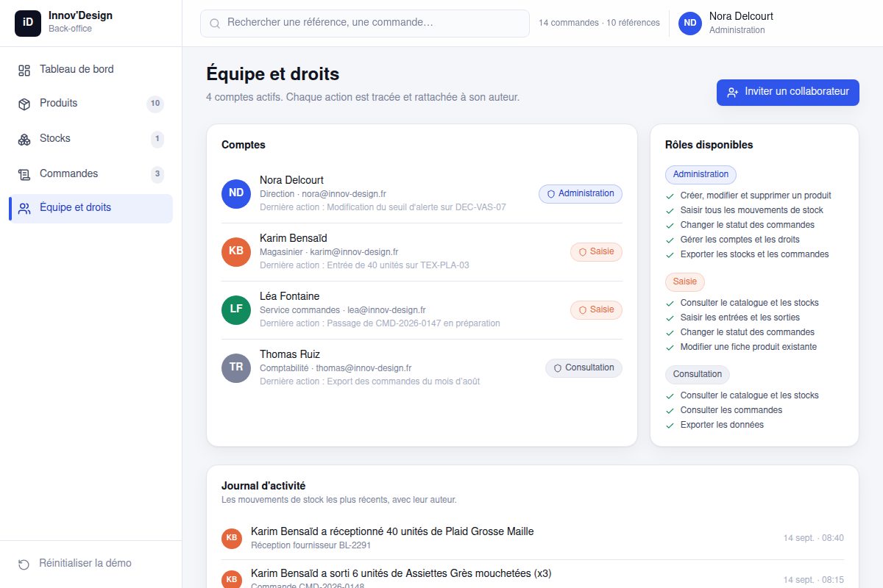Click Karim Bensaïd's Saisie role badge

tap(596, 252)
